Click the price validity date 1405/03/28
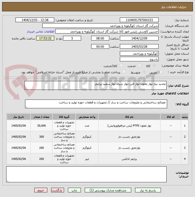The image size is (195, 197). 139,47
